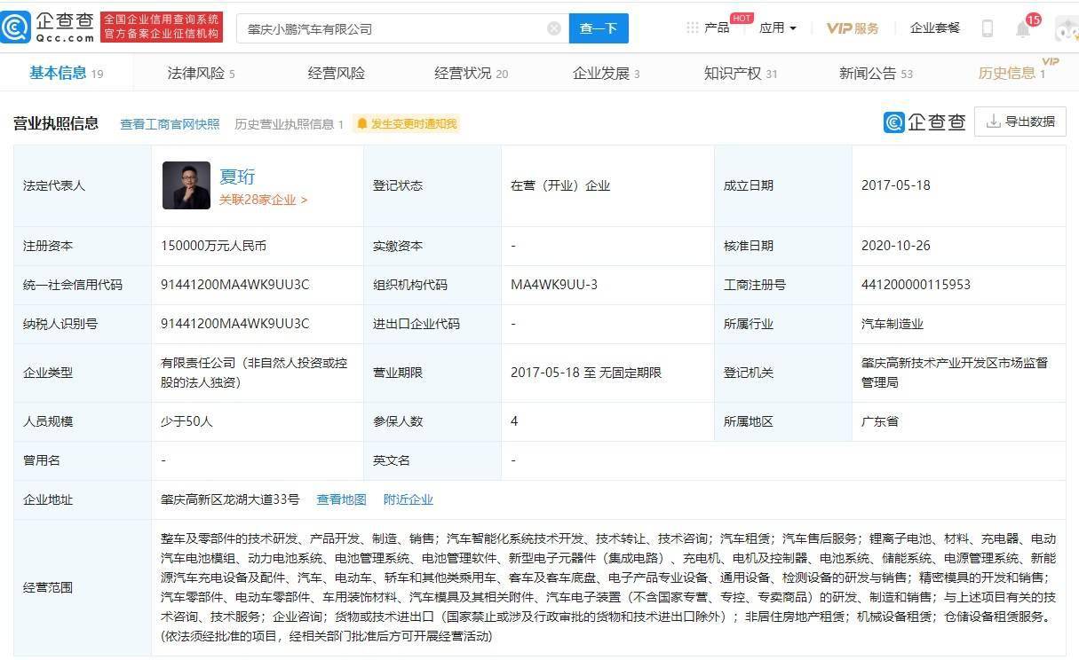Select 所属地区 广东省 value
Screen dimensions: 1079x660
click(880, 421)
